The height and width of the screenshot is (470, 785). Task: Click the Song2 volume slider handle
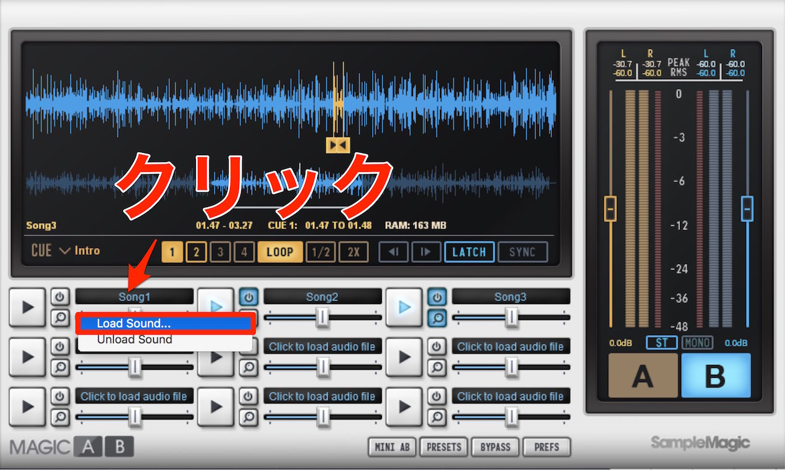coord(323,317)
